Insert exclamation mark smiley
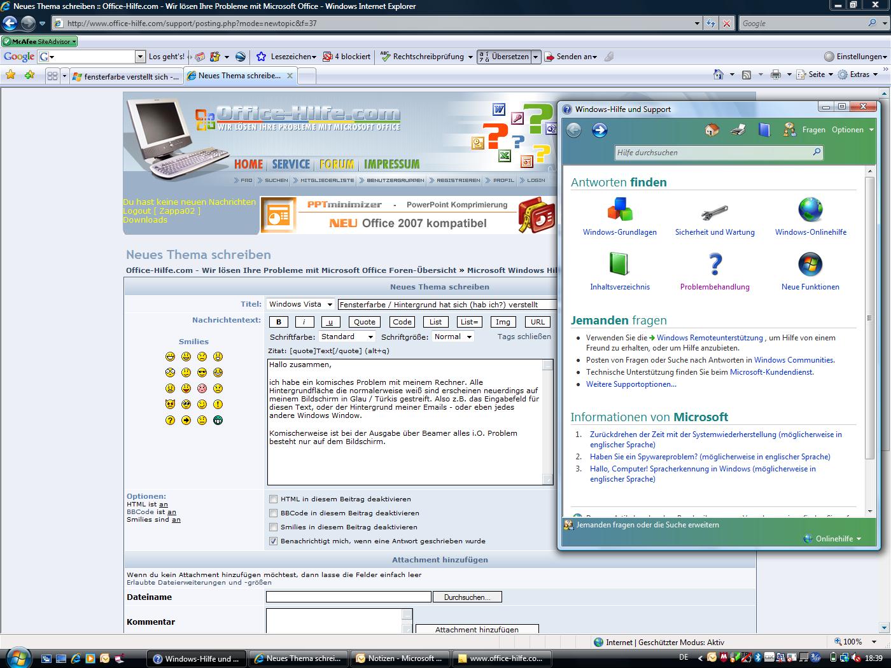 218,405
